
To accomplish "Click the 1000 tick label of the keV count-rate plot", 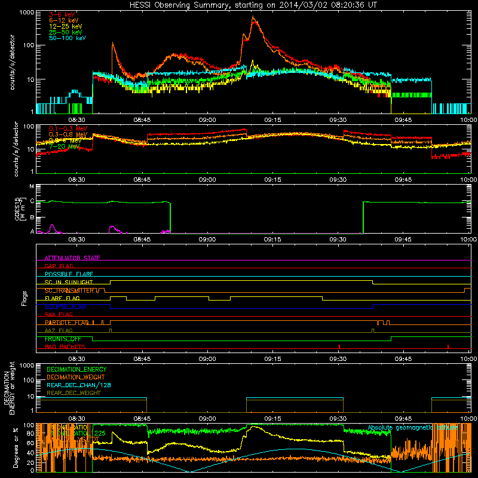I will (26, 12).
